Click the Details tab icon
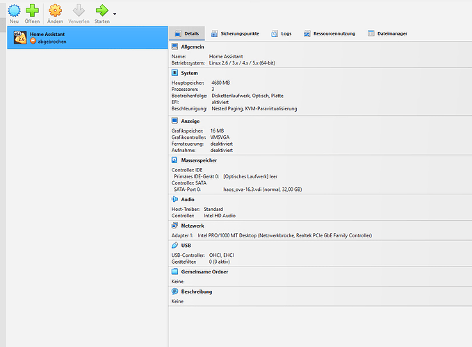The width and height of the screenshot is (472, 347). pyautogui.click(x=178, y=33)
